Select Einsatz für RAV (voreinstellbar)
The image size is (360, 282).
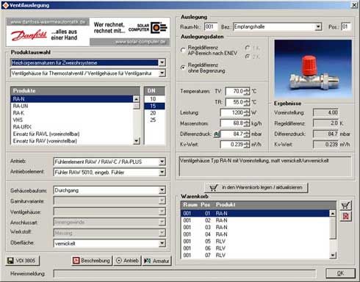click(72, 141)
